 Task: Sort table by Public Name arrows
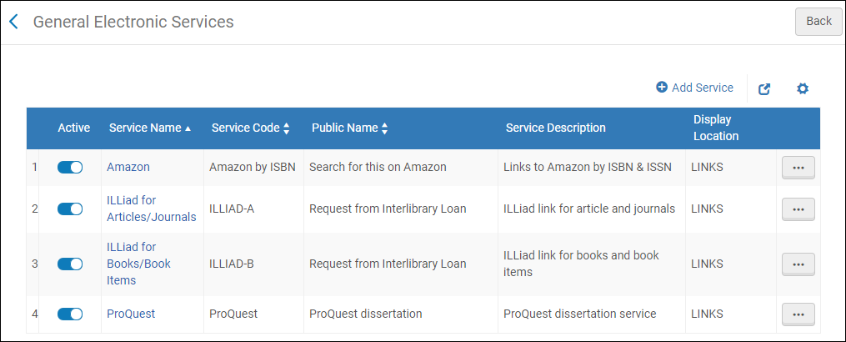click(385, 128)
